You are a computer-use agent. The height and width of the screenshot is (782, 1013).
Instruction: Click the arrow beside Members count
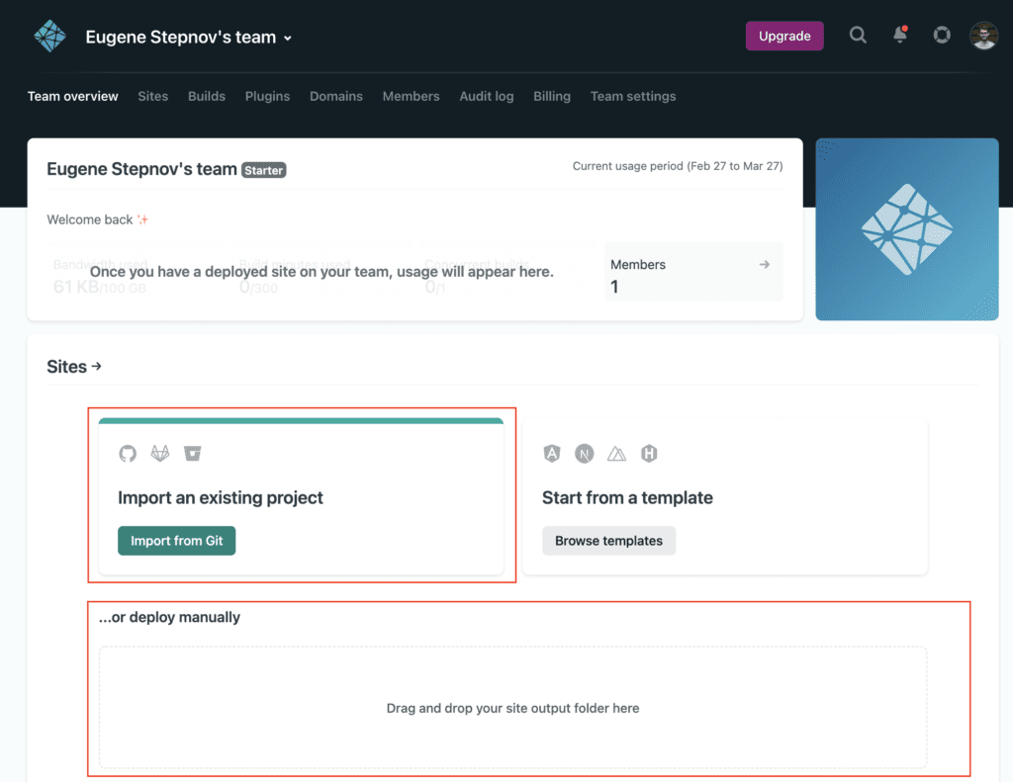click(765, 264)
